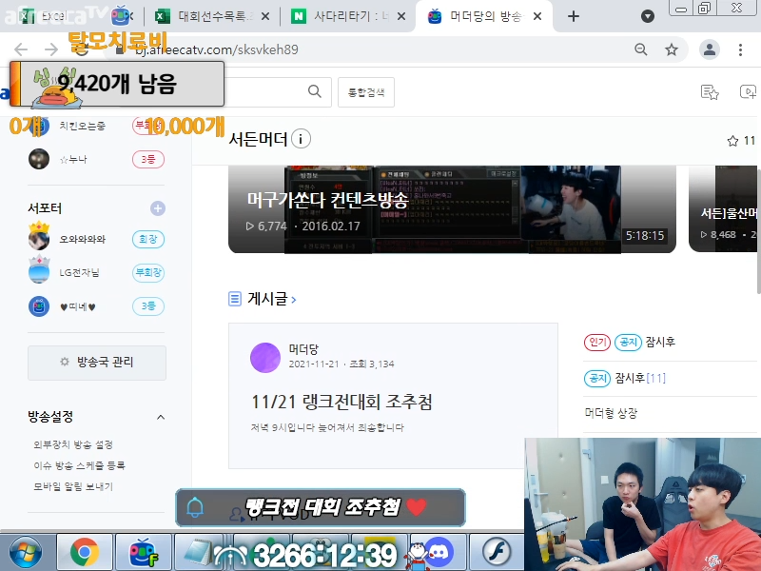Open the 외부장치 방송 설정 link
Screen dimensions: 761x571
[73, 444]
